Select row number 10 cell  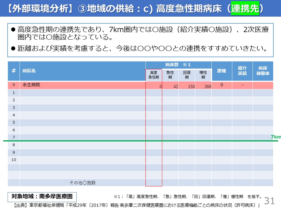click(14, 160)
